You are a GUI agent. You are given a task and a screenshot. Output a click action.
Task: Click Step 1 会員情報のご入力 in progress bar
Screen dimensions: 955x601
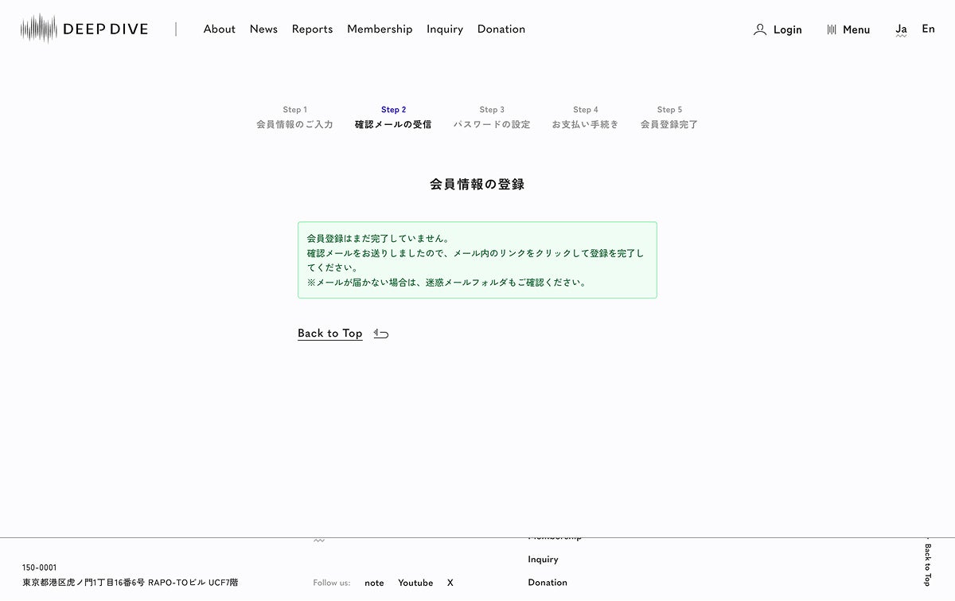[294, 118]
